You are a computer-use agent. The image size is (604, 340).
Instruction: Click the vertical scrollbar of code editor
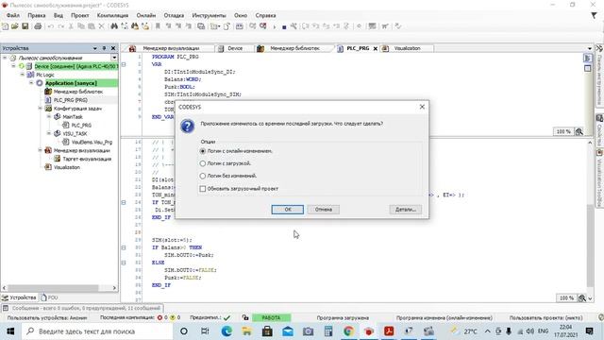590,246
